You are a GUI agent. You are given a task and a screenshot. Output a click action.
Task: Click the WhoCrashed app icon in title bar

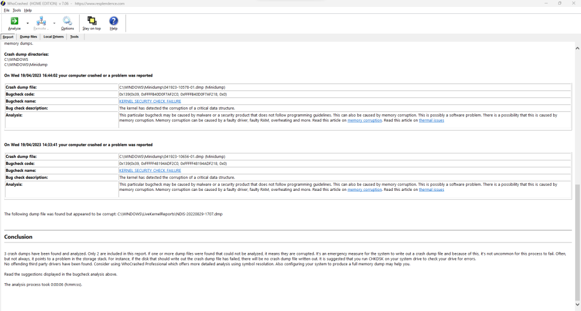[3, 3]
